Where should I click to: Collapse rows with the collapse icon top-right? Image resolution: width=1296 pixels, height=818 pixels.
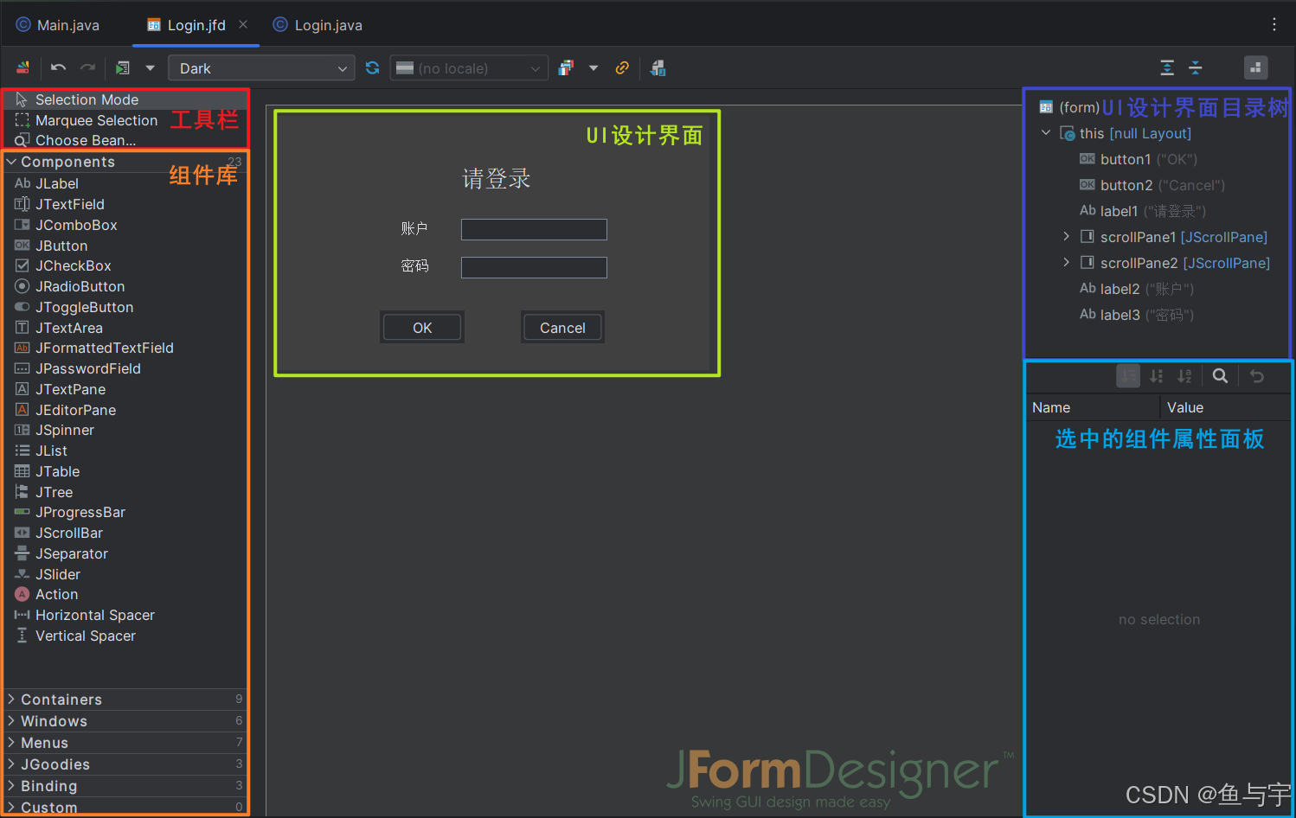pos(1196,67)
